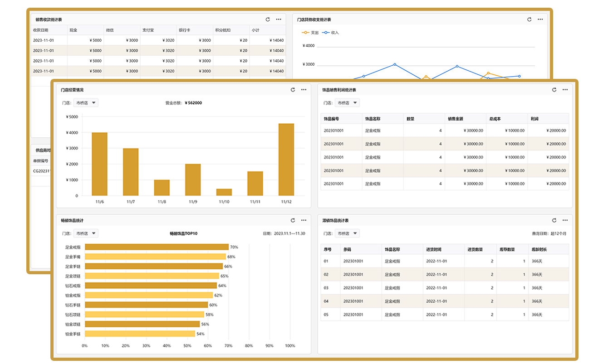Image resolution: width=598 pixels, height=364 pixels.
Task: Refresh the 饰品销售利润统计表 table
Action: pos(554,90)
